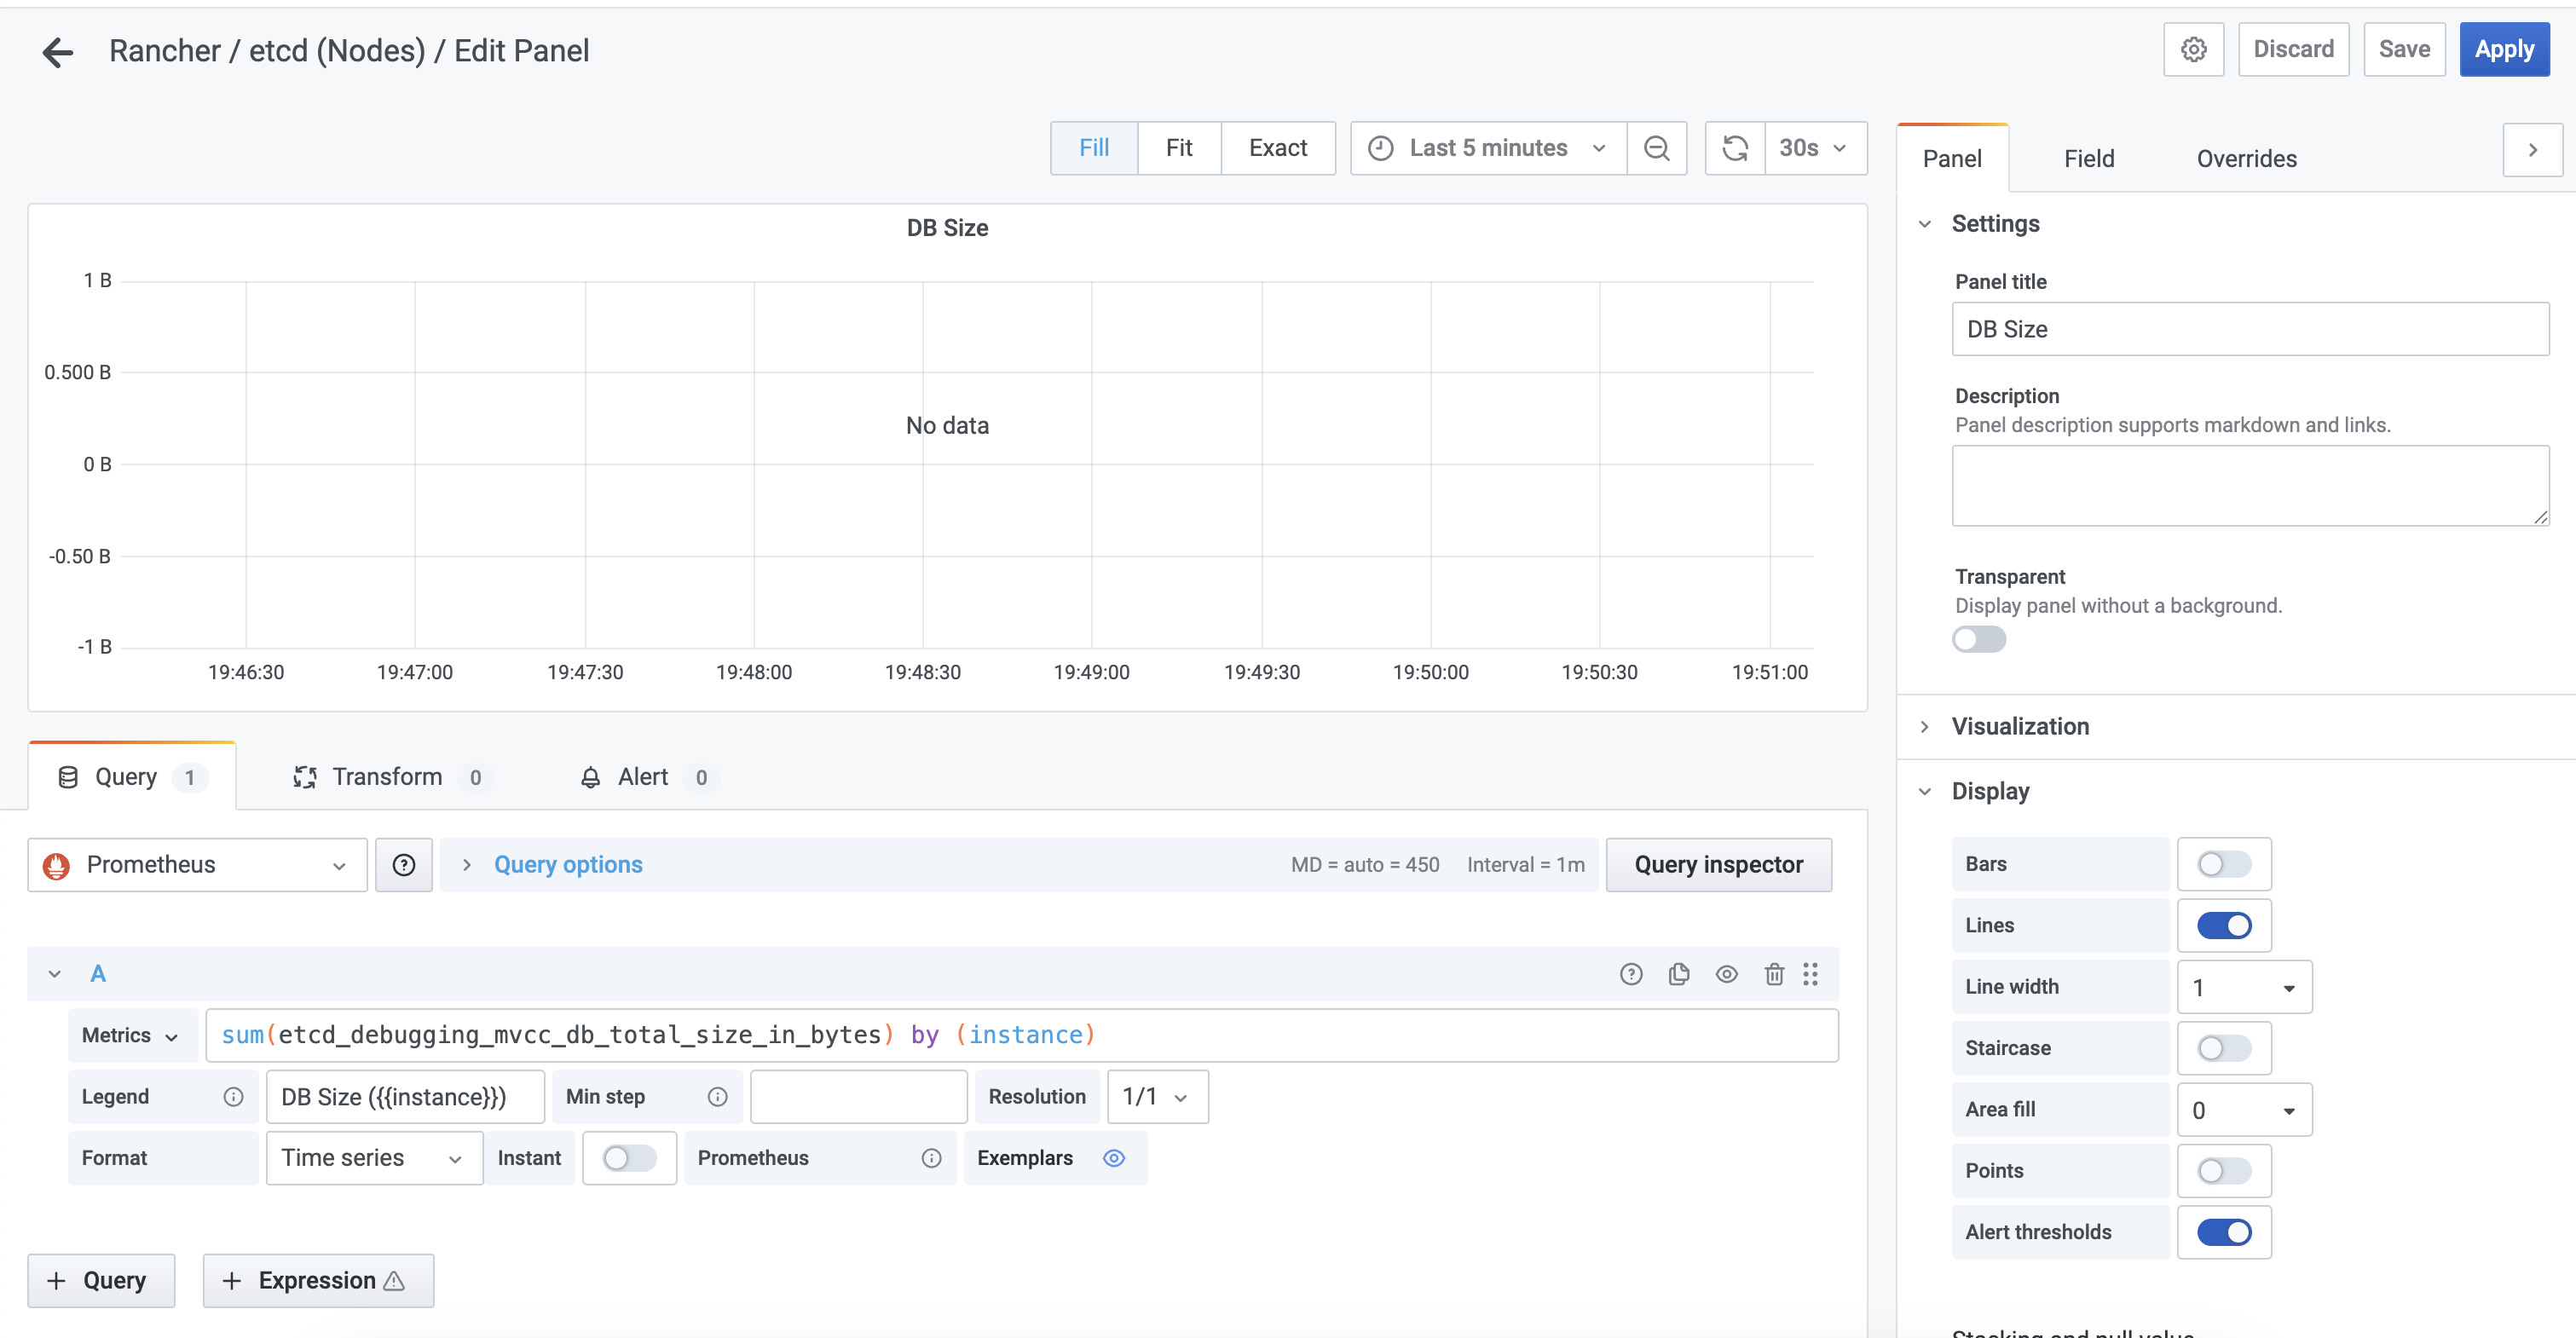Viewport: 2576px width, 1338px height.
Task: Select the Field options tab
Action: point(2089,158)
